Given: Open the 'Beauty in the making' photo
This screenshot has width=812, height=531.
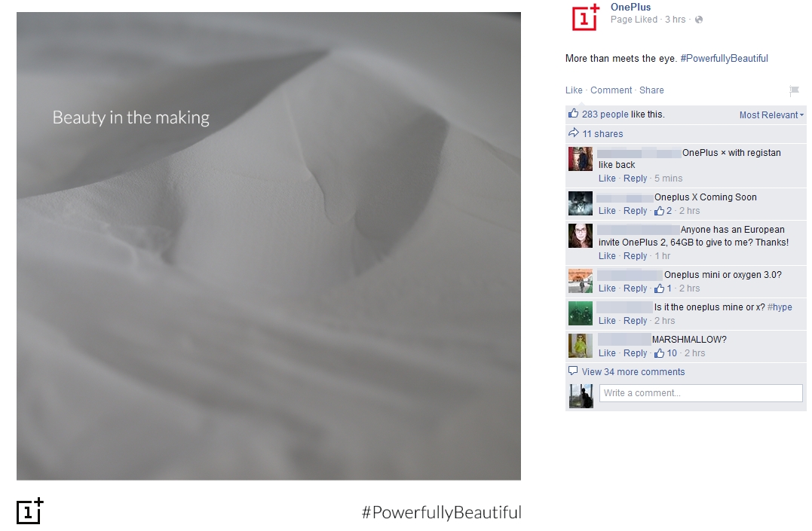Looking at the screenshot, I should pos(268,246).
